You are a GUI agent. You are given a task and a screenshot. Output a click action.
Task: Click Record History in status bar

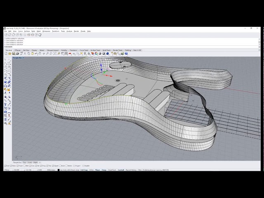point(131,170)
